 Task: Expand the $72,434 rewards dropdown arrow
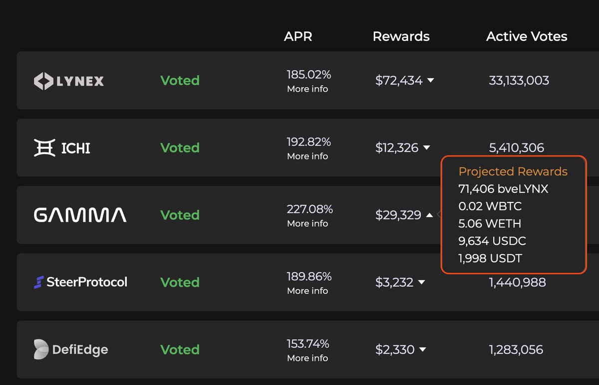(431, 80)
